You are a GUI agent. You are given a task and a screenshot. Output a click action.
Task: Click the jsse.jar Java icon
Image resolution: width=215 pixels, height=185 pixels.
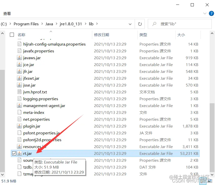tap(19, 85)
